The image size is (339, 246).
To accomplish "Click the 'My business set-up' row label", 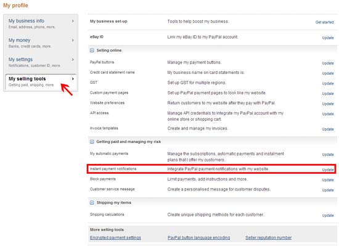I will tap(108, 22).
